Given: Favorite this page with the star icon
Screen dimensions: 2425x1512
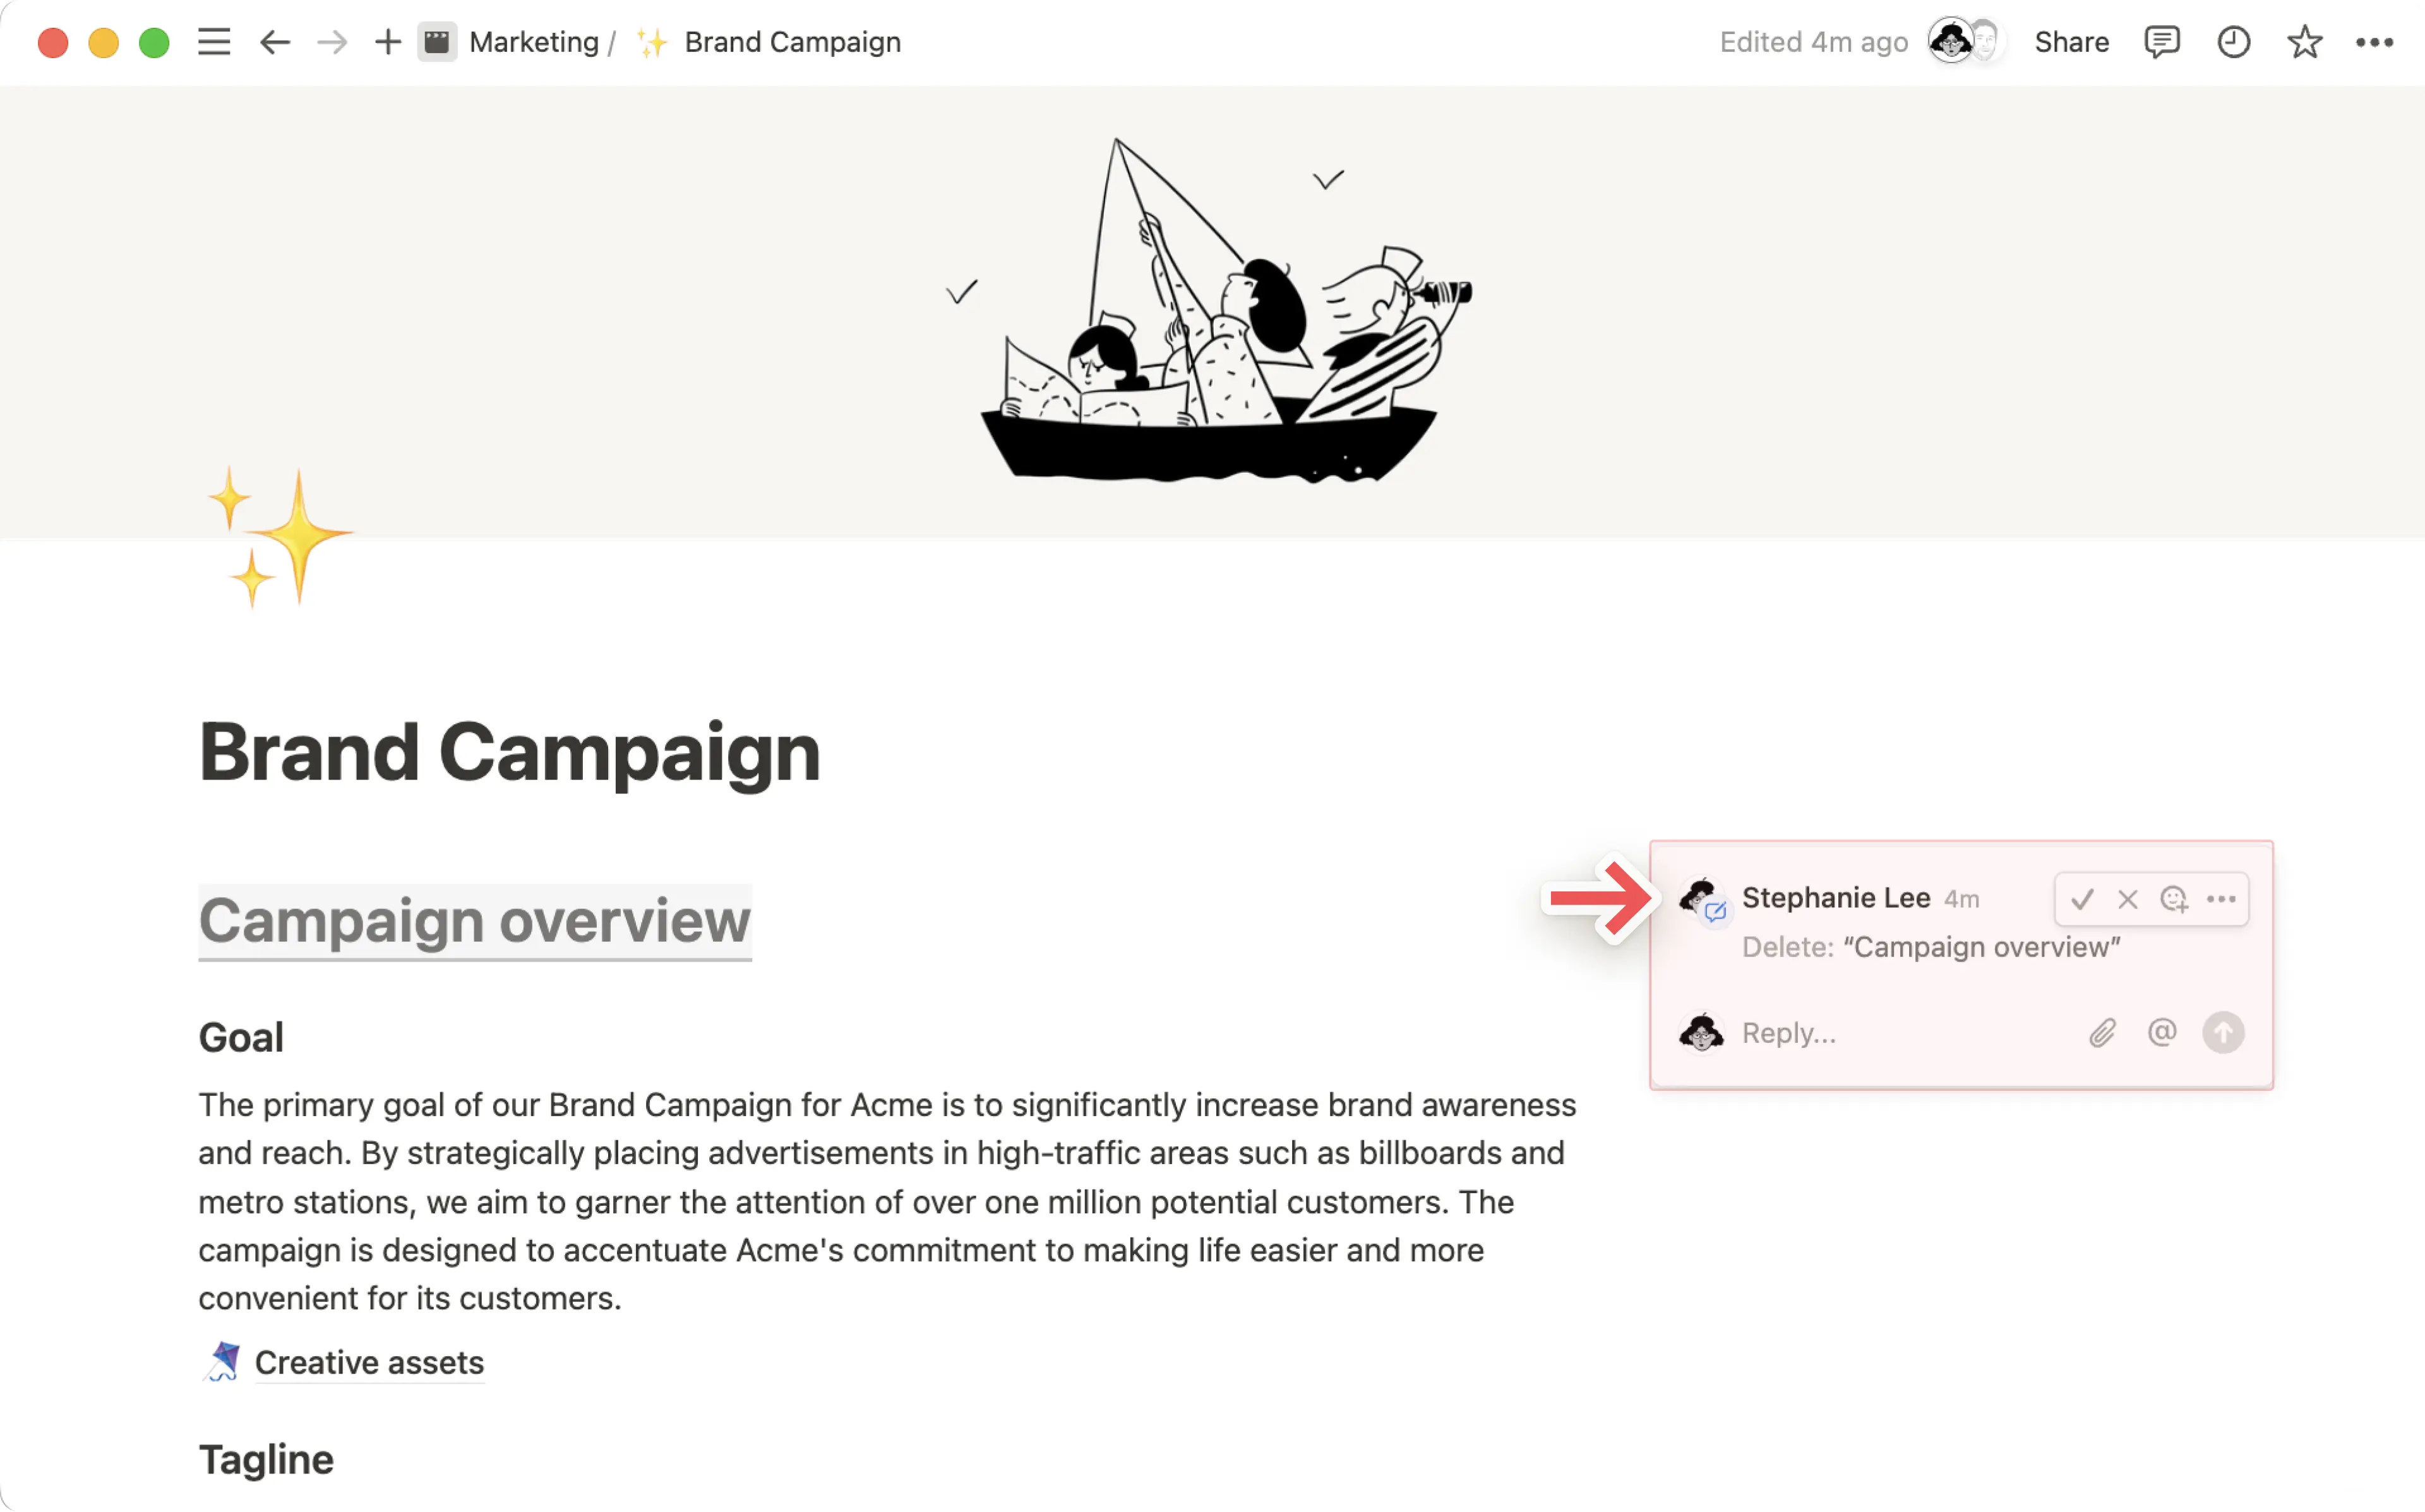Looking at the screenshot, I should point(2304,42).
